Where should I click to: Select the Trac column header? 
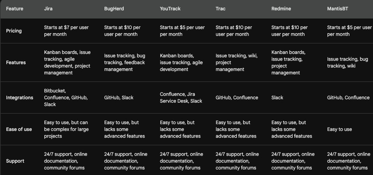click(220, 9)
